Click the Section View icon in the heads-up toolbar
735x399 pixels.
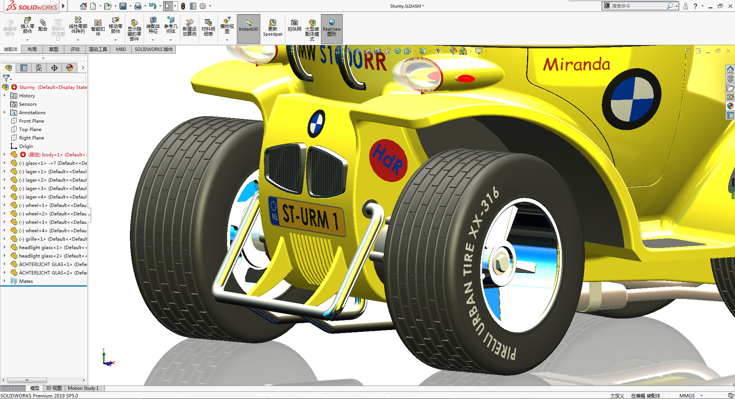(x=378, y=51)
